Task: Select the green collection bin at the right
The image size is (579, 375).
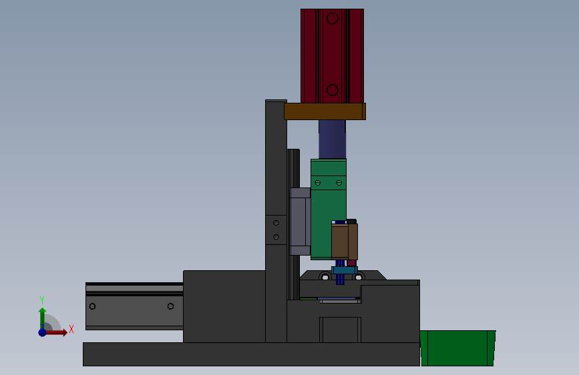Action: (x=458, y=348)
